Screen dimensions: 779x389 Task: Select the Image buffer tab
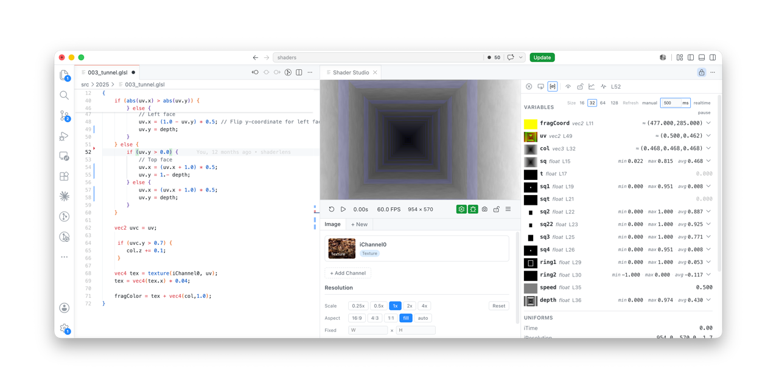[x=333, y=224]
